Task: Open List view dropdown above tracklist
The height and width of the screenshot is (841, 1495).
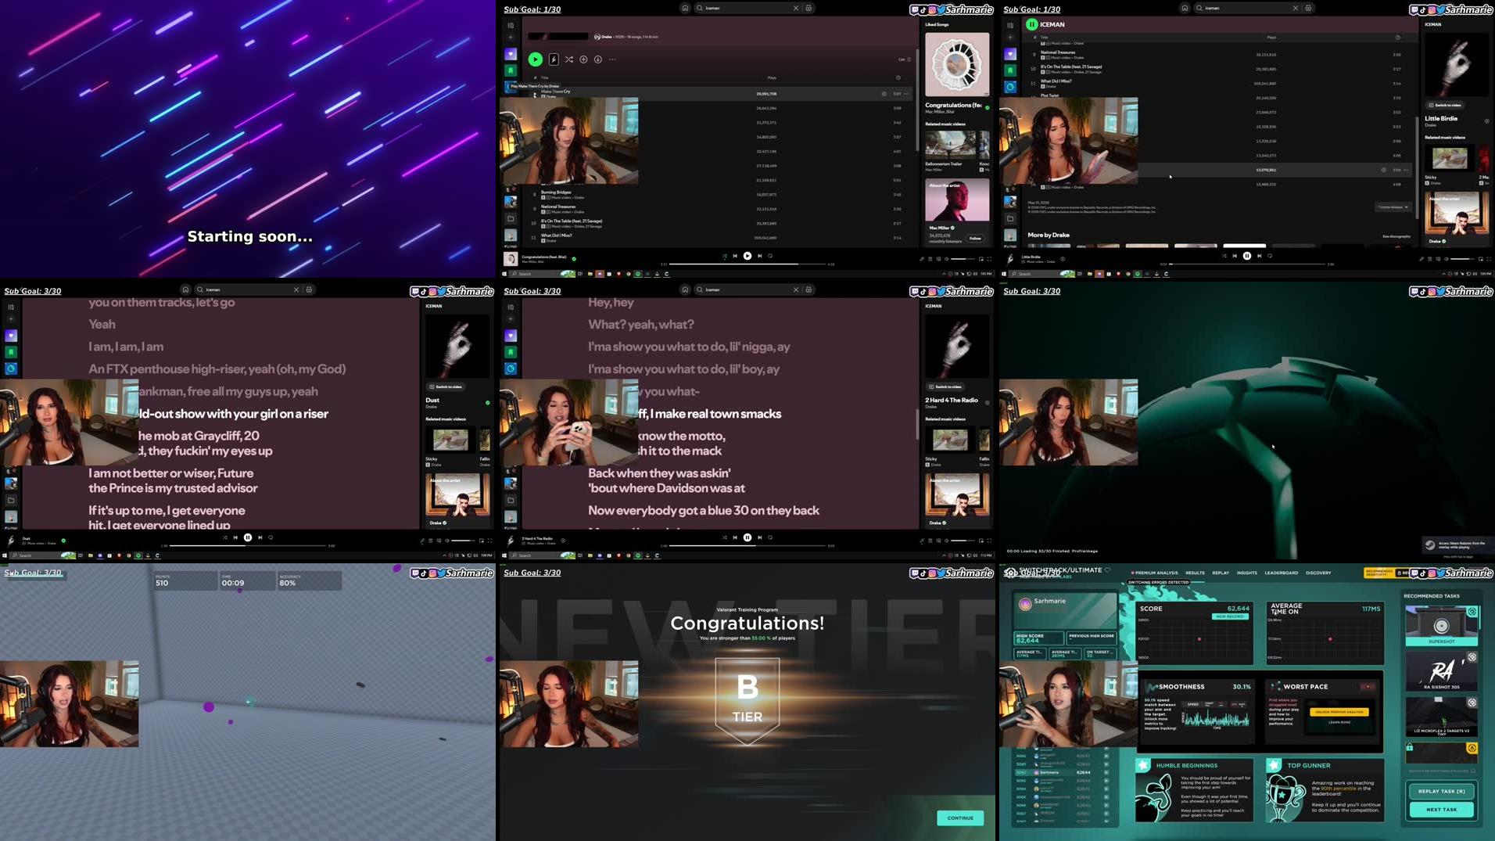Action: 904,59
